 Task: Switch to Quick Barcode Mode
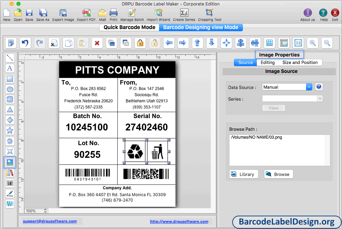coord(129,27)
